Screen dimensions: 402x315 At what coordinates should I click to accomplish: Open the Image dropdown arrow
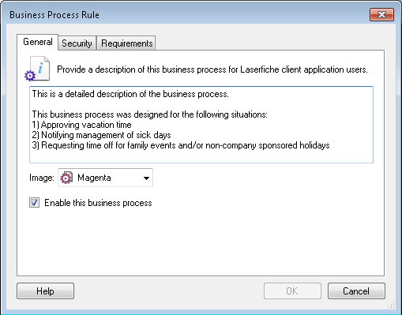pos(146,178)
